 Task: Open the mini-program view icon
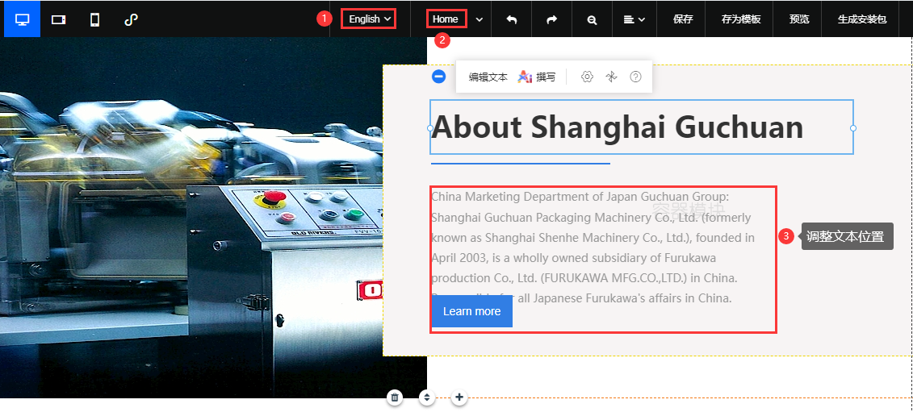point(131,20)
